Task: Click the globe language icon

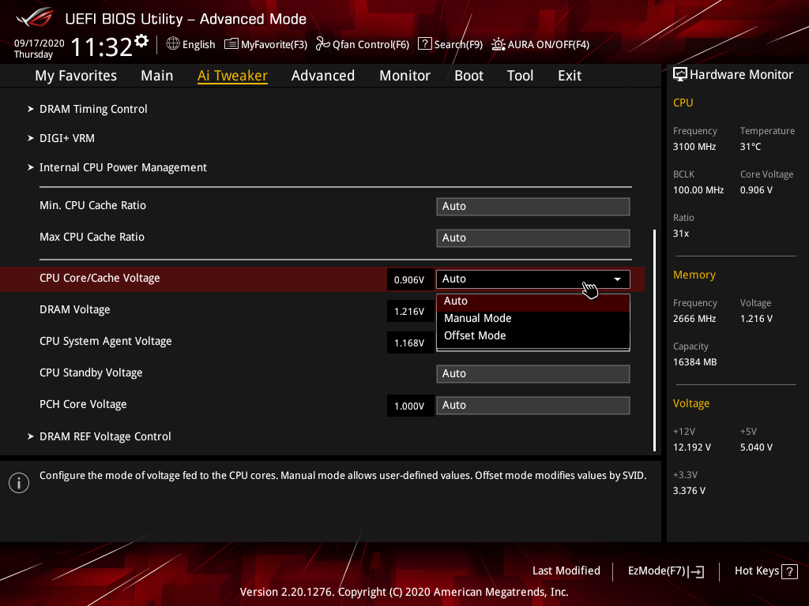Action: click(x=173, y=44)
